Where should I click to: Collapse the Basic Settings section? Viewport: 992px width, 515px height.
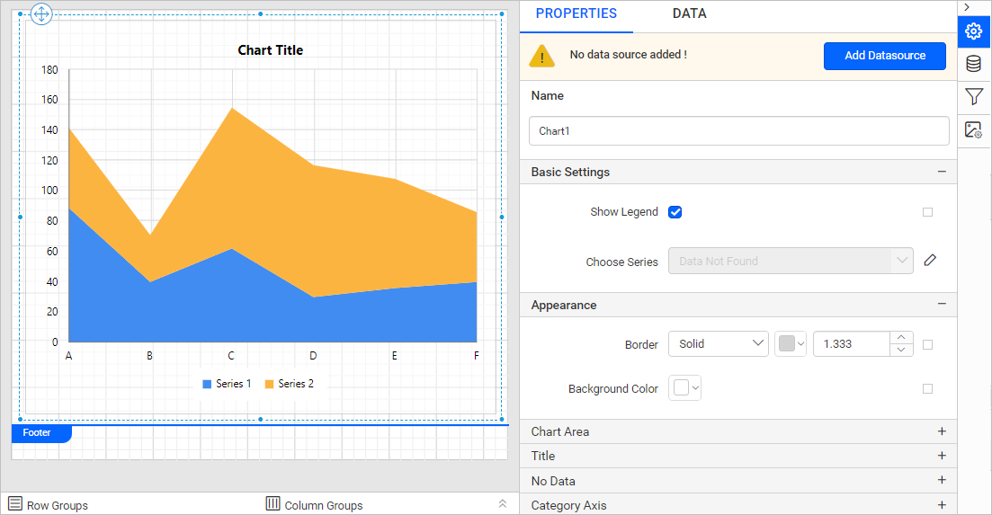(x=942, y=172)
